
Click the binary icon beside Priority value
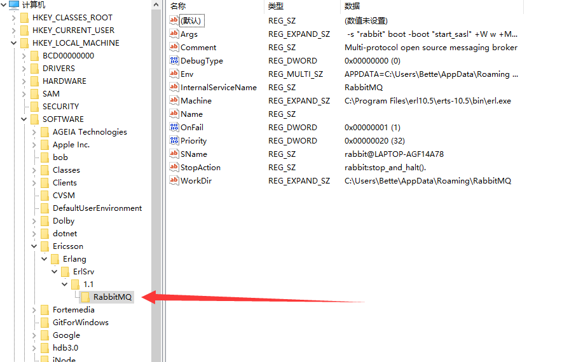[x=174, y=140]
